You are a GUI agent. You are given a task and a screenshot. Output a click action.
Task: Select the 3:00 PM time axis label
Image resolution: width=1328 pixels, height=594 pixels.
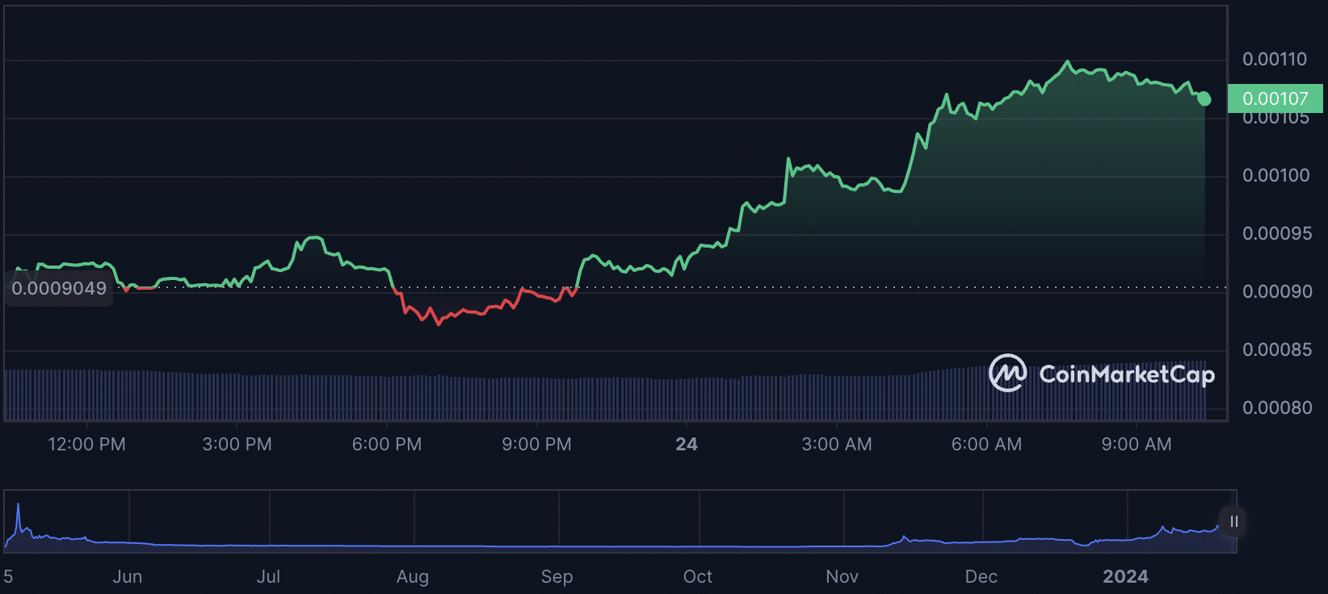tap(237, 444)
